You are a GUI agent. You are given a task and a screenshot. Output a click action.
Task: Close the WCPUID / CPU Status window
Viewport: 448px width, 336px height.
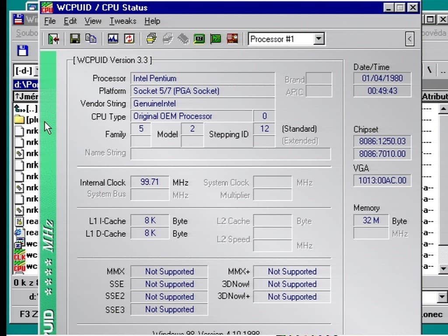tap(413, 7)
